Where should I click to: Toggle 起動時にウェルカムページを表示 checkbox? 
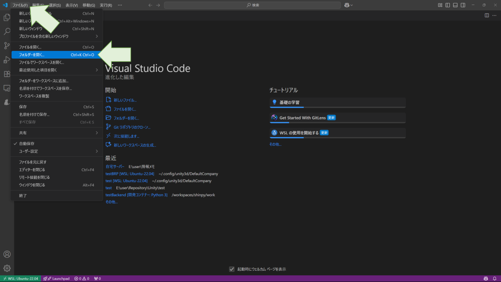[231, 269]
